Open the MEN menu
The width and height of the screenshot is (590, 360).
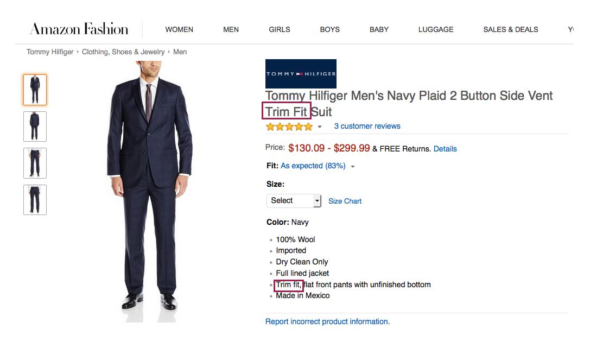click(231, 29)
